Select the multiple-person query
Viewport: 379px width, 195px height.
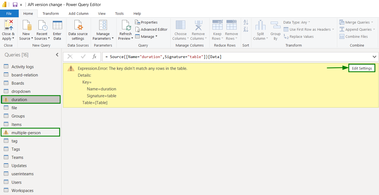26,133
